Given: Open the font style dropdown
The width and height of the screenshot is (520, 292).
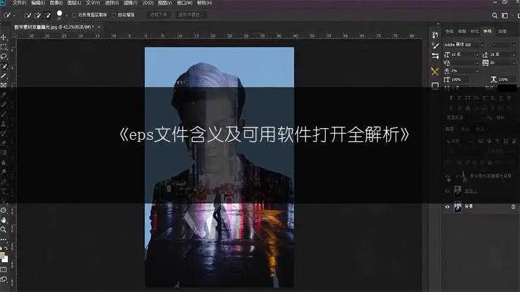Looking at the screenshot, I should point(513,44).
